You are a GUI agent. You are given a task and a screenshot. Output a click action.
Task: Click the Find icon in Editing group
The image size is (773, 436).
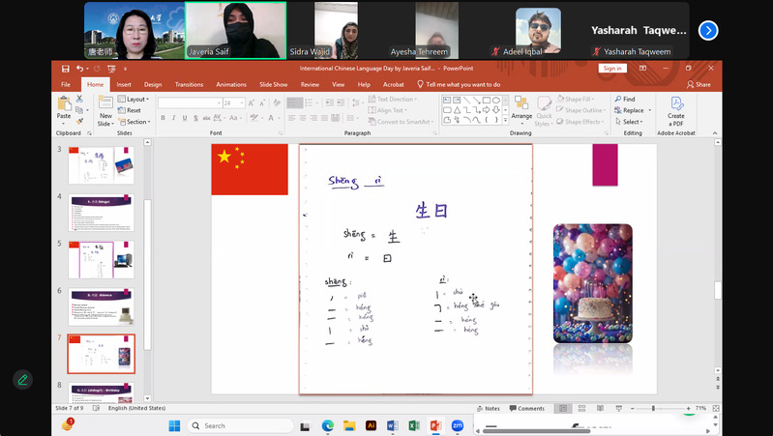point(625,99)
